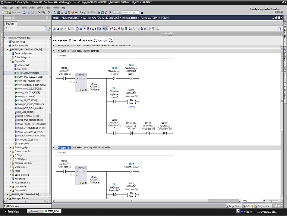Select the Devices tab in project tree
The image size is (287, 216).
click(x=10, y=24)
